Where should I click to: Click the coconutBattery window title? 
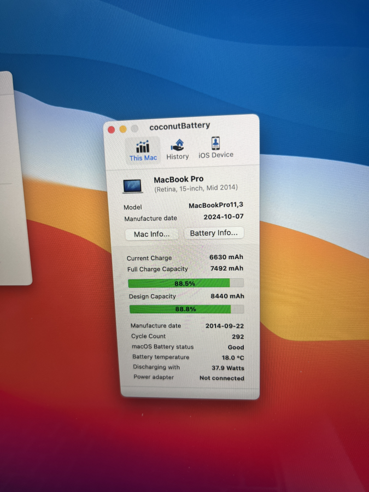coord(179,126)
